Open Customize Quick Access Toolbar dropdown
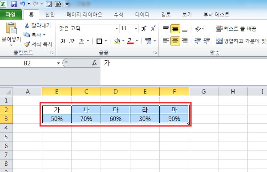The width and height of the screenshot is (267, 172). click(x=67, y=4)
